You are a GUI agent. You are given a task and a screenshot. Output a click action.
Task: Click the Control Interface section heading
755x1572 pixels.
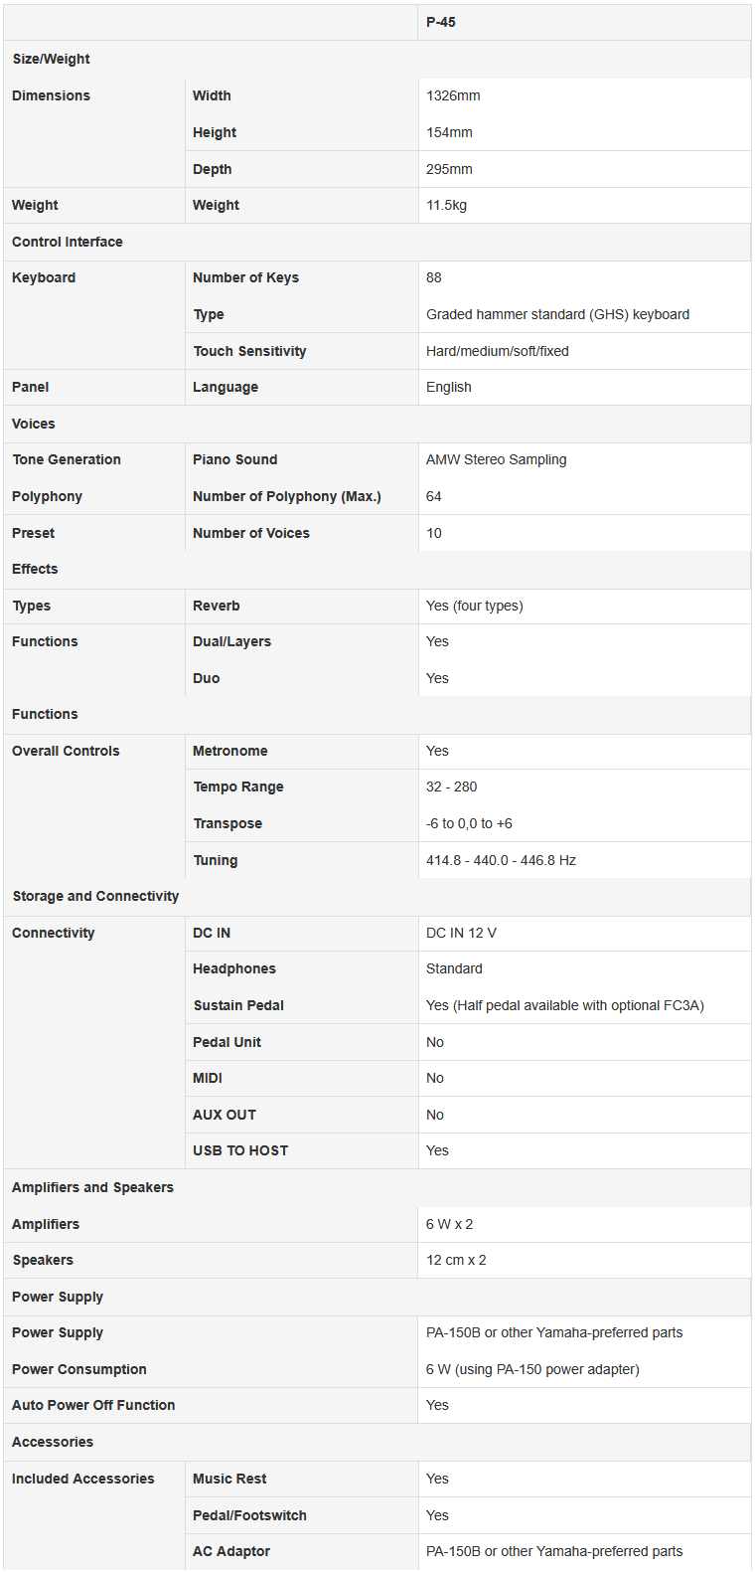[x=68, y=242]
